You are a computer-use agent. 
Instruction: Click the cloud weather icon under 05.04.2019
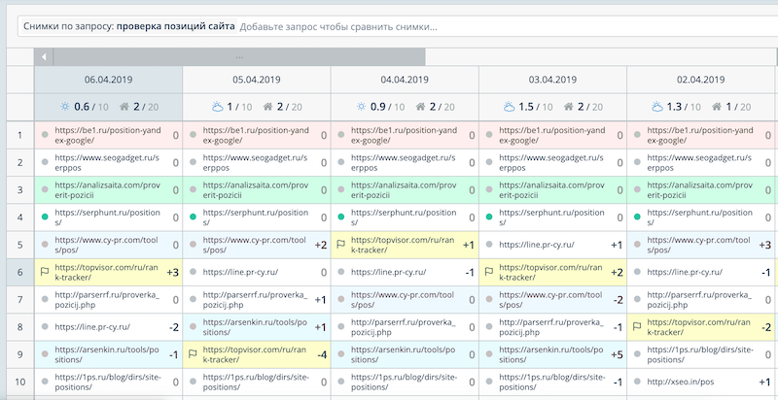[217, 108]
